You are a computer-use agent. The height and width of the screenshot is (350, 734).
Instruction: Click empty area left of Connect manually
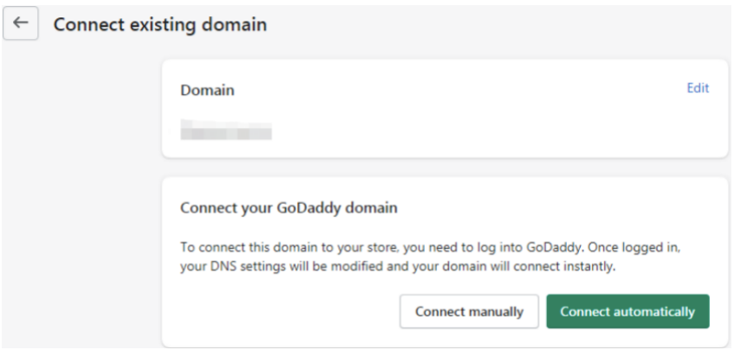pyautogui.click(x=286, y=312)
